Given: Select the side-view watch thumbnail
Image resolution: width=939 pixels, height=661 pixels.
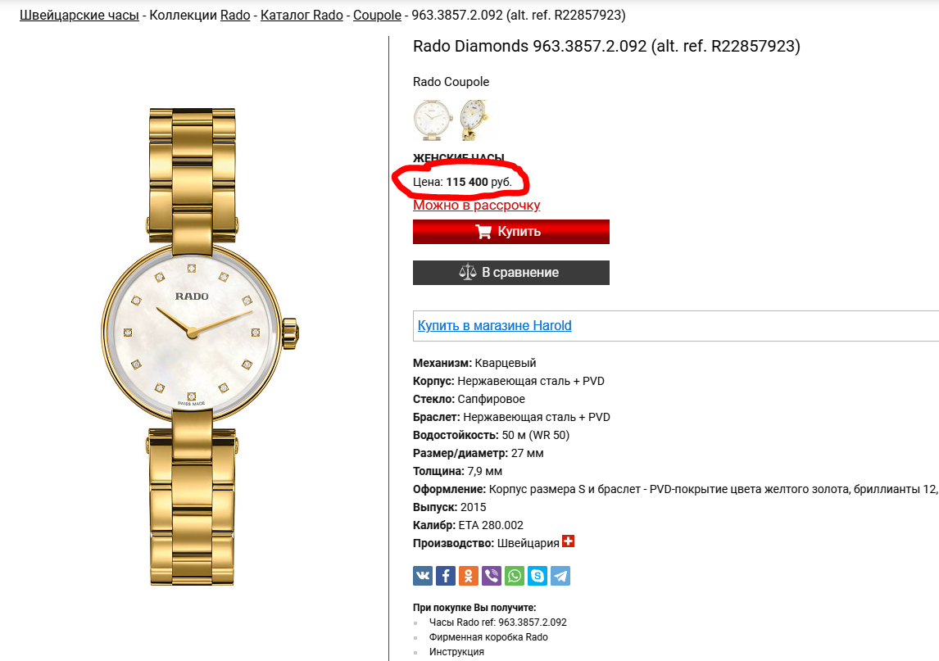Looking at the screenshot, I should pos(475,120).
